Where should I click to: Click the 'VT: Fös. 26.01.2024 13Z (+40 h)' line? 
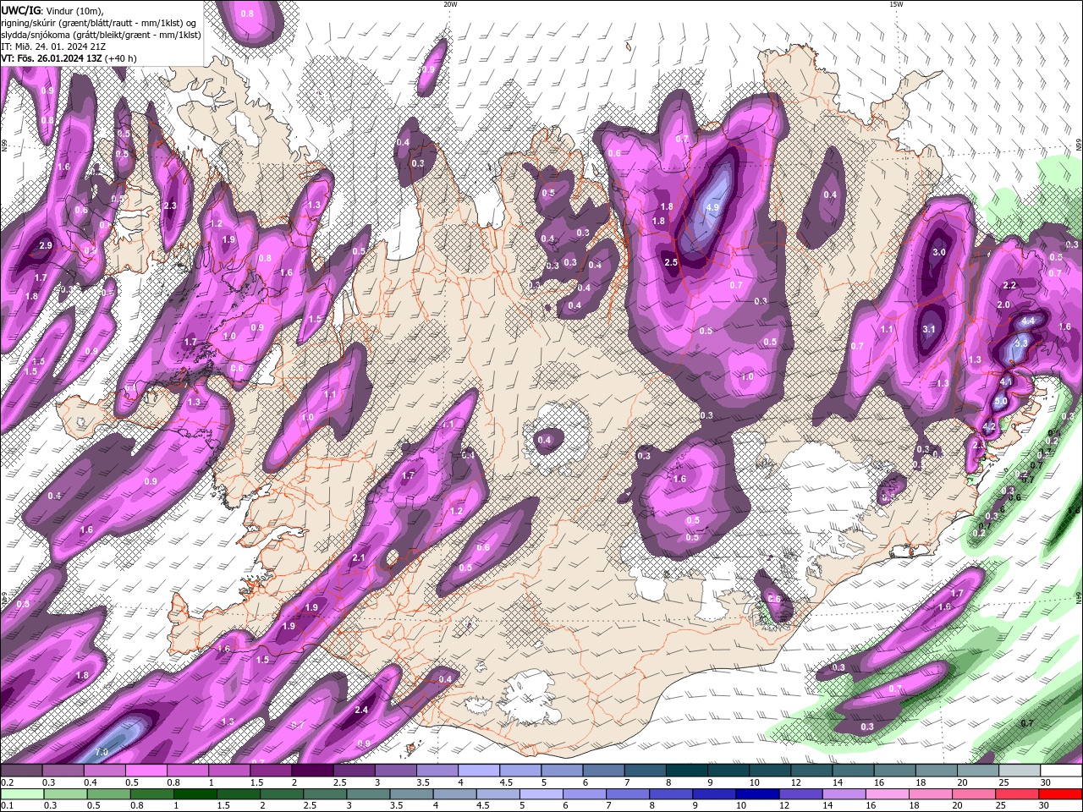click(x=69, y=58)
